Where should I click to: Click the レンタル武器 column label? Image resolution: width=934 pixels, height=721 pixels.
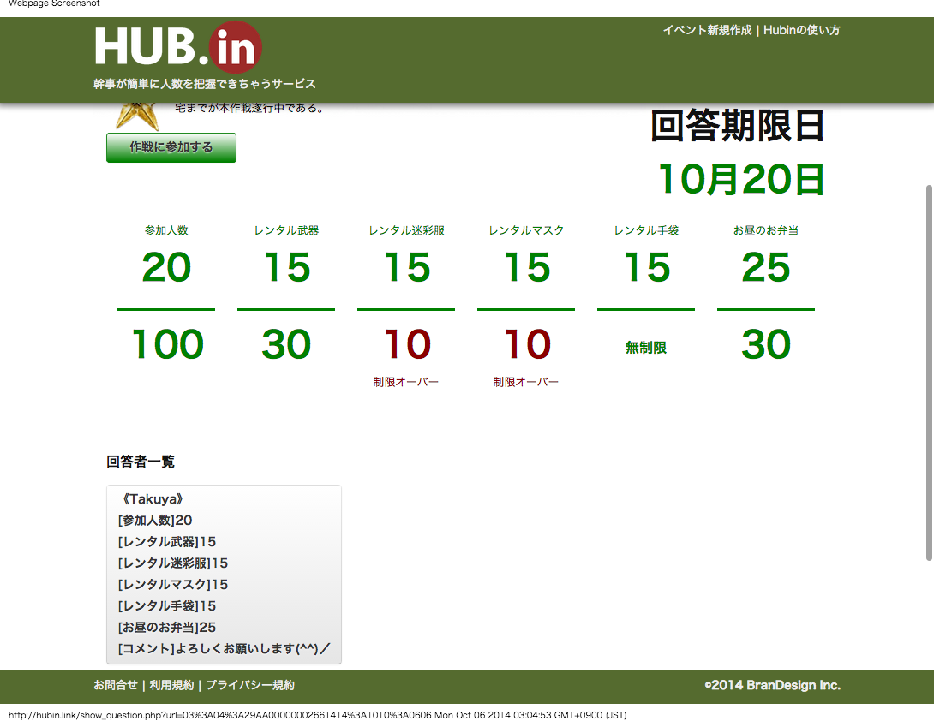coord(286,230)
